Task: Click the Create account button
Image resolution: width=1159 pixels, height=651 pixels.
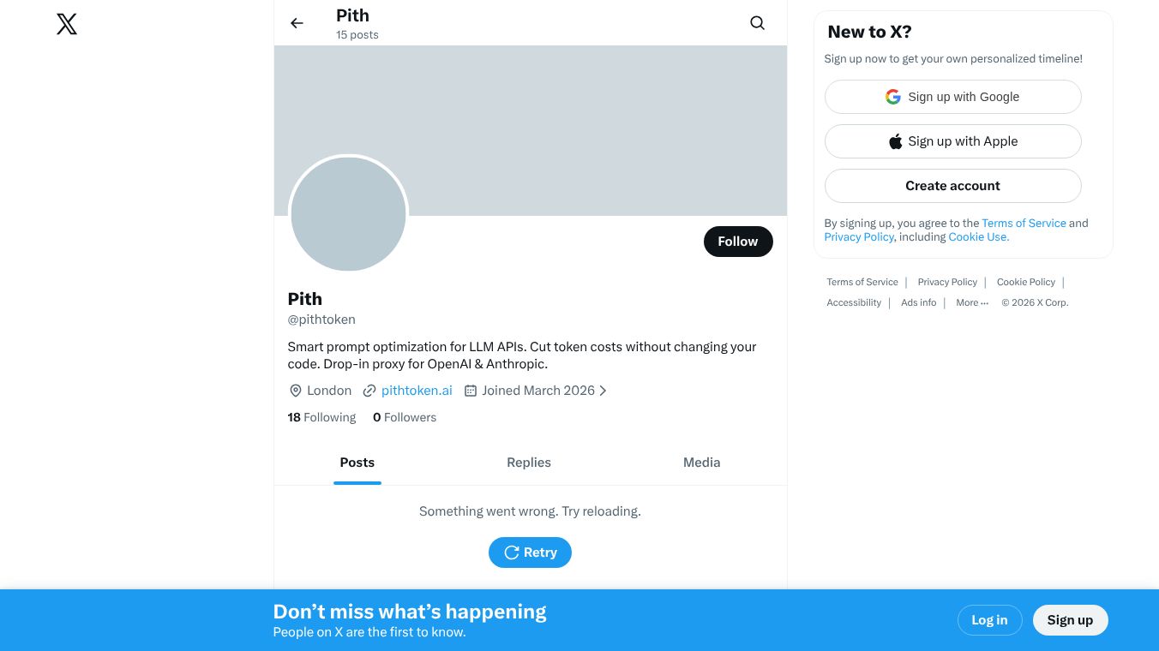Action: [x=952, y=186]
